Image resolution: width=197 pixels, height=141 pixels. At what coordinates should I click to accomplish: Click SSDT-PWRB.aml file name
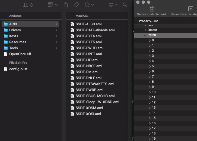point(90,90)
